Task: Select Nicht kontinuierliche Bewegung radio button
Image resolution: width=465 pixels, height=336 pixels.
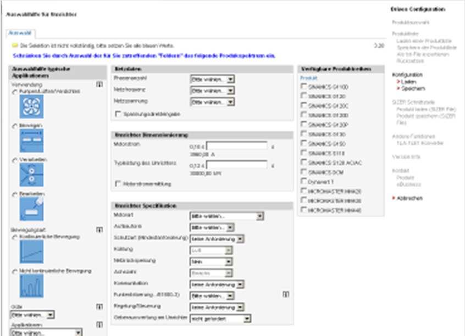Action: (14, 271)
